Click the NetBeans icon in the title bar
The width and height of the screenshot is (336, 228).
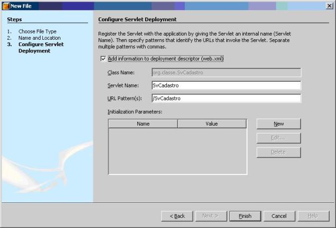[6, 6]
